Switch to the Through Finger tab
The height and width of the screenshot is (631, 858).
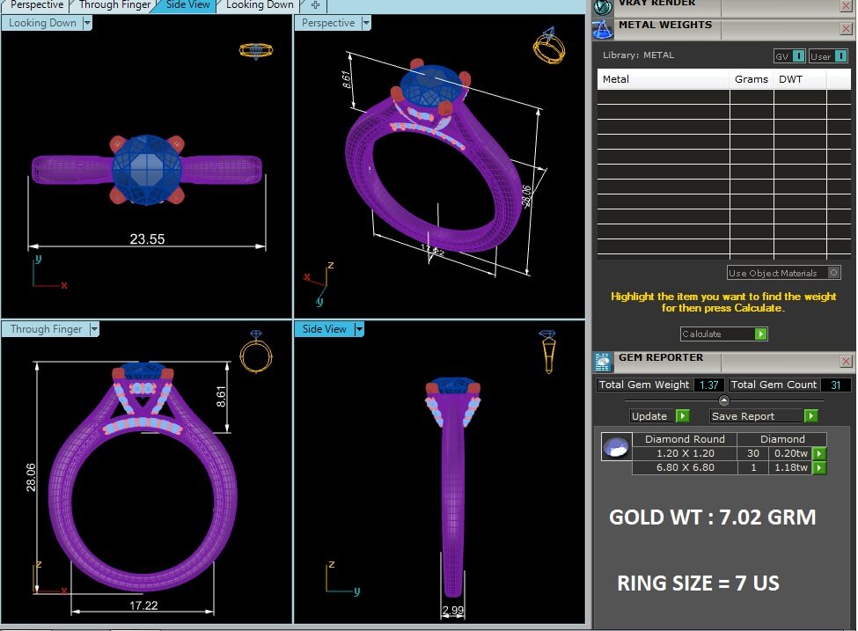115,5
